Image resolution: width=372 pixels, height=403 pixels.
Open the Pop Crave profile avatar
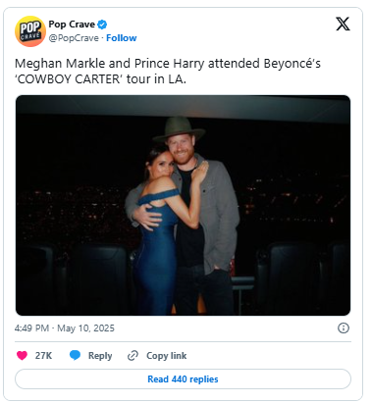[30, 31]
